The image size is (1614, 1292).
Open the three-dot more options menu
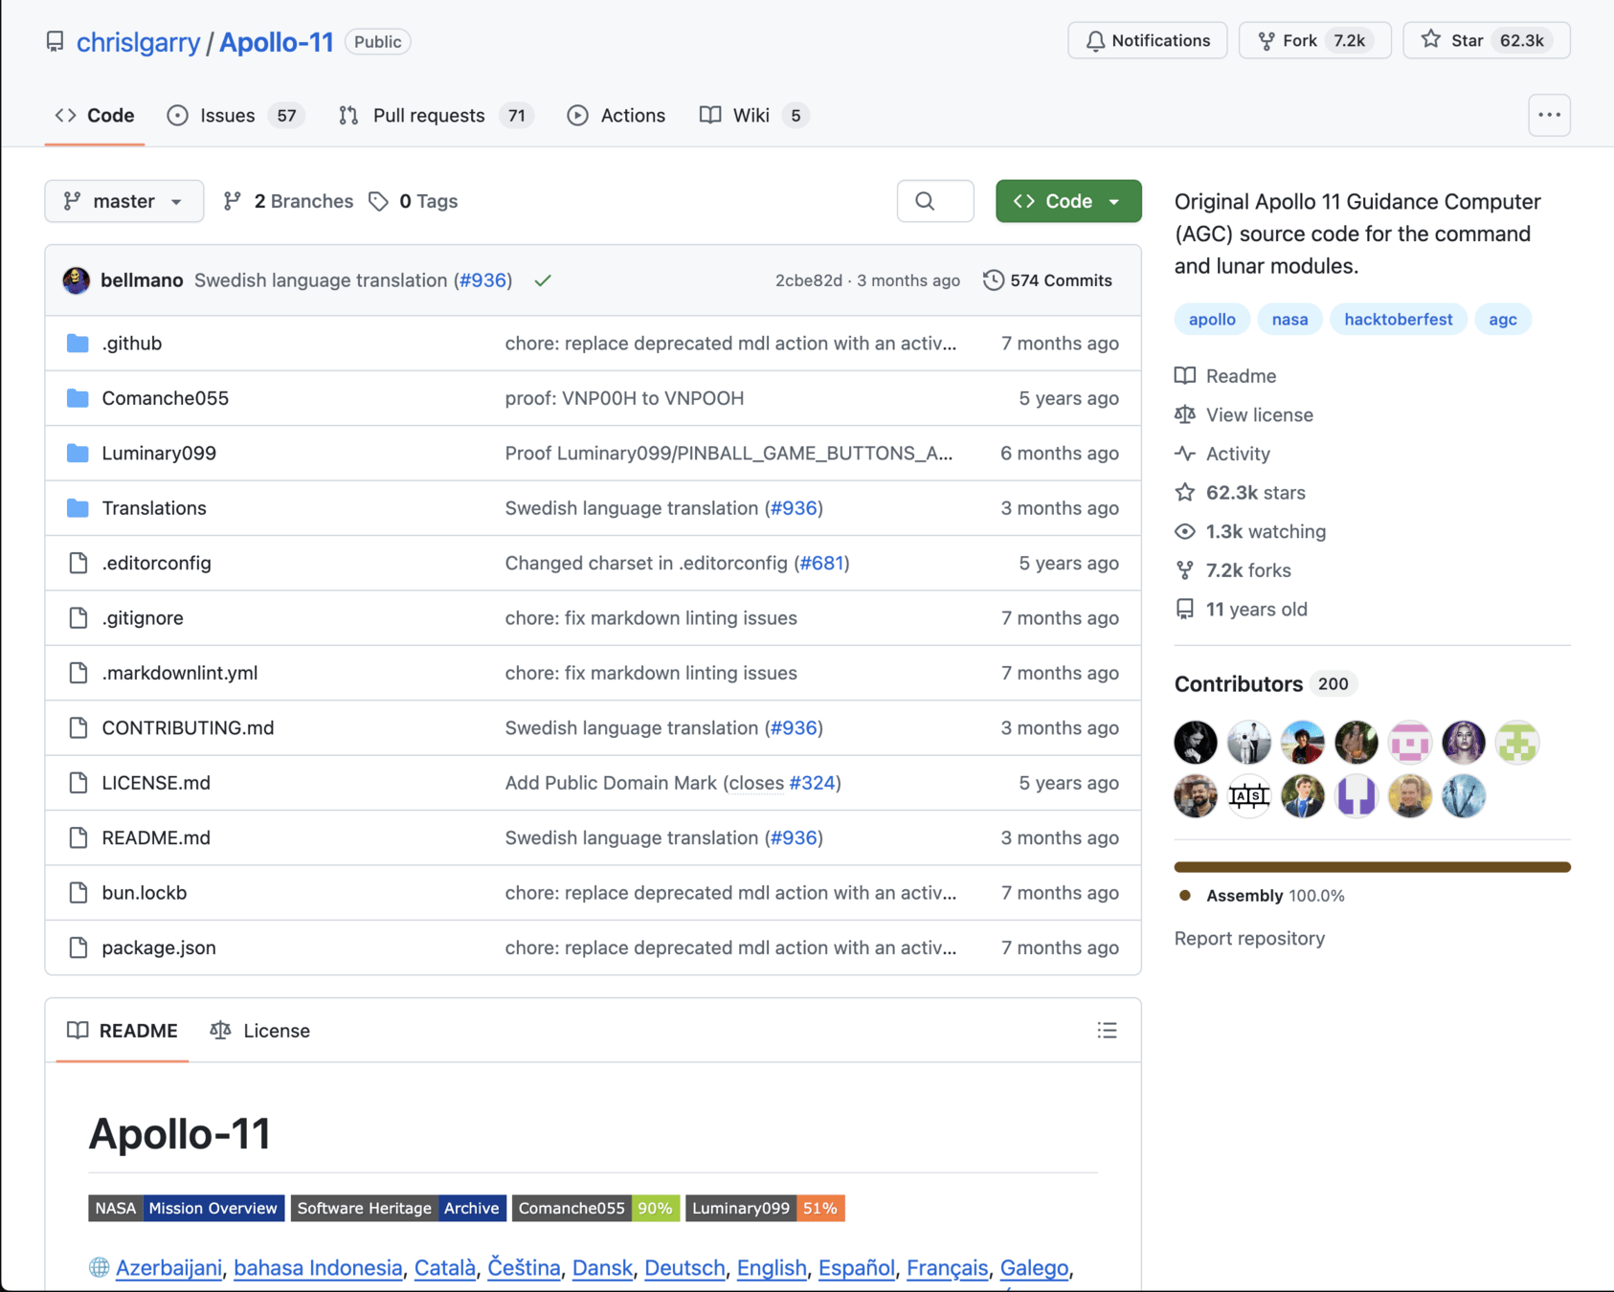click(1549, 115)
